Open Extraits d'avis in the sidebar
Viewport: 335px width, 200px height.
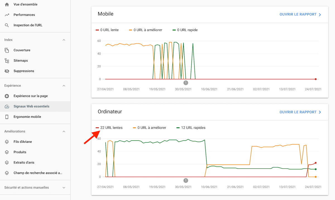[x=24, y=163]
